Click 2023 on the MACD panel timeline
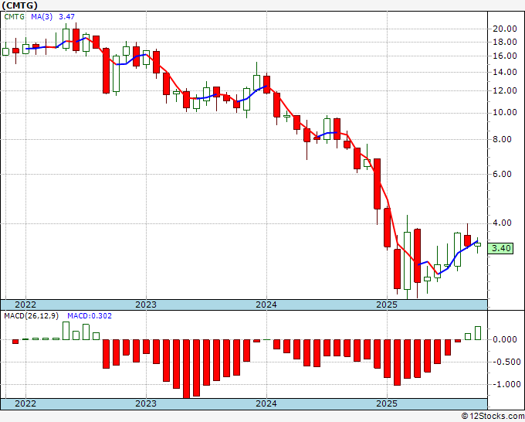The image size is (525, 422). tap(146, 403)
